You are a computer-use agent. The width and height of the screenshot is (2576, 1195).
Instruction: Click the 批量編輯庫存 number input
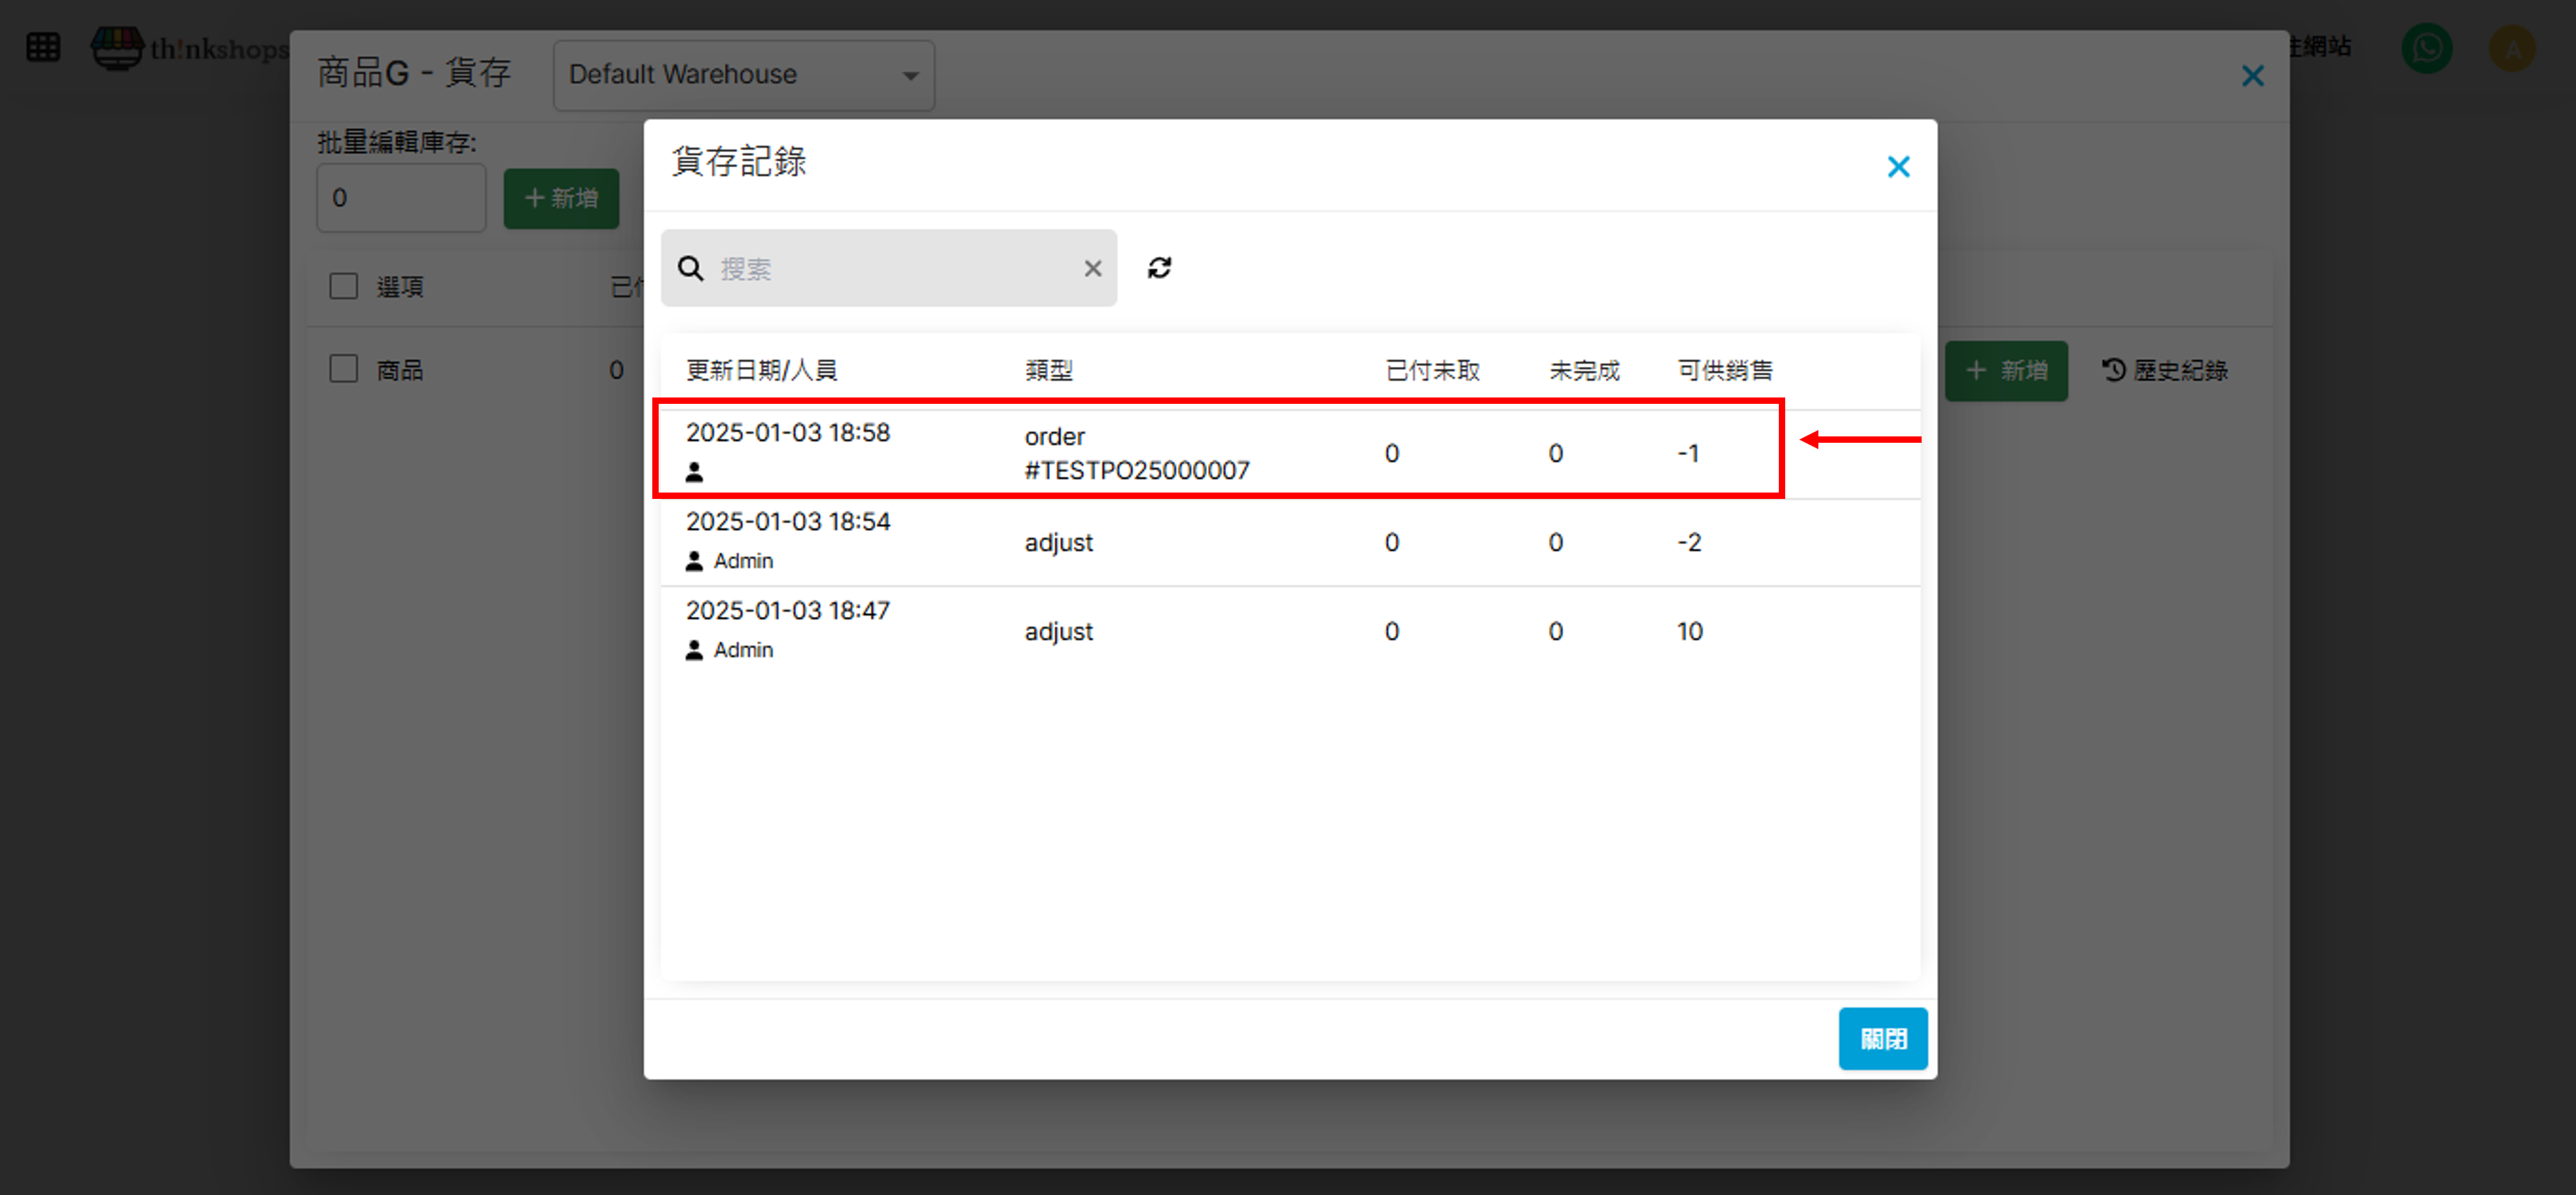[401, 198]
